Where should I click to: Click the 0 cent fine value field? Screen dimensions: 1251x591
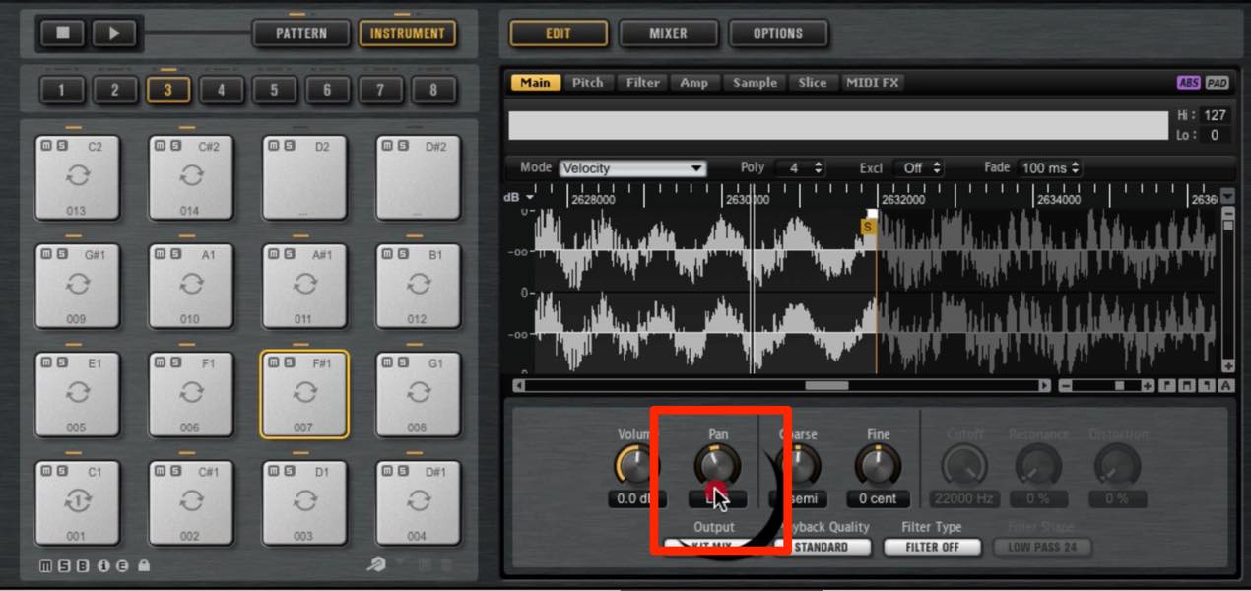click(877, 499)
